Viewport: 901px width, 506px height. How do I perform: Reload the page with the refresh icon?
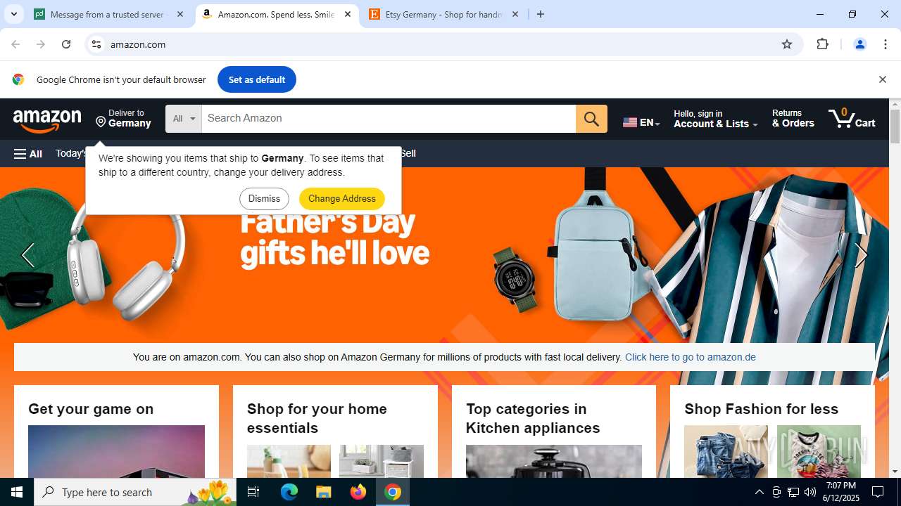pyautogui.click(x=66, y=44)
